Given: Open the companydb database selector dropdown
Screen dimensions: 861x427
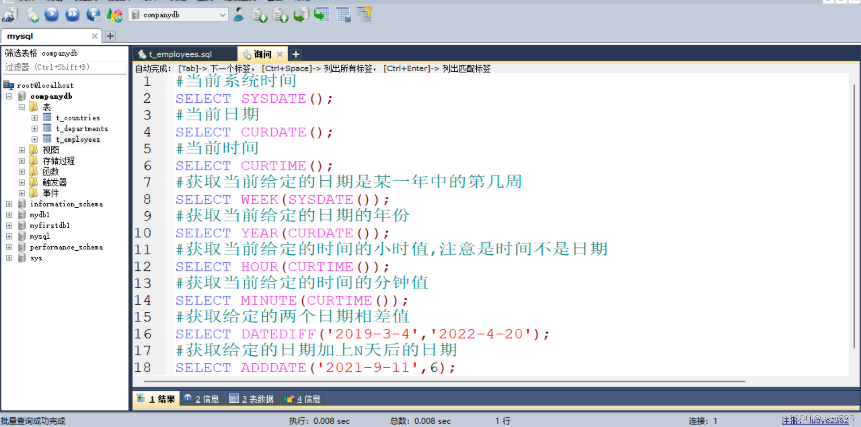Looking at the screenshot, I should 178,15.
